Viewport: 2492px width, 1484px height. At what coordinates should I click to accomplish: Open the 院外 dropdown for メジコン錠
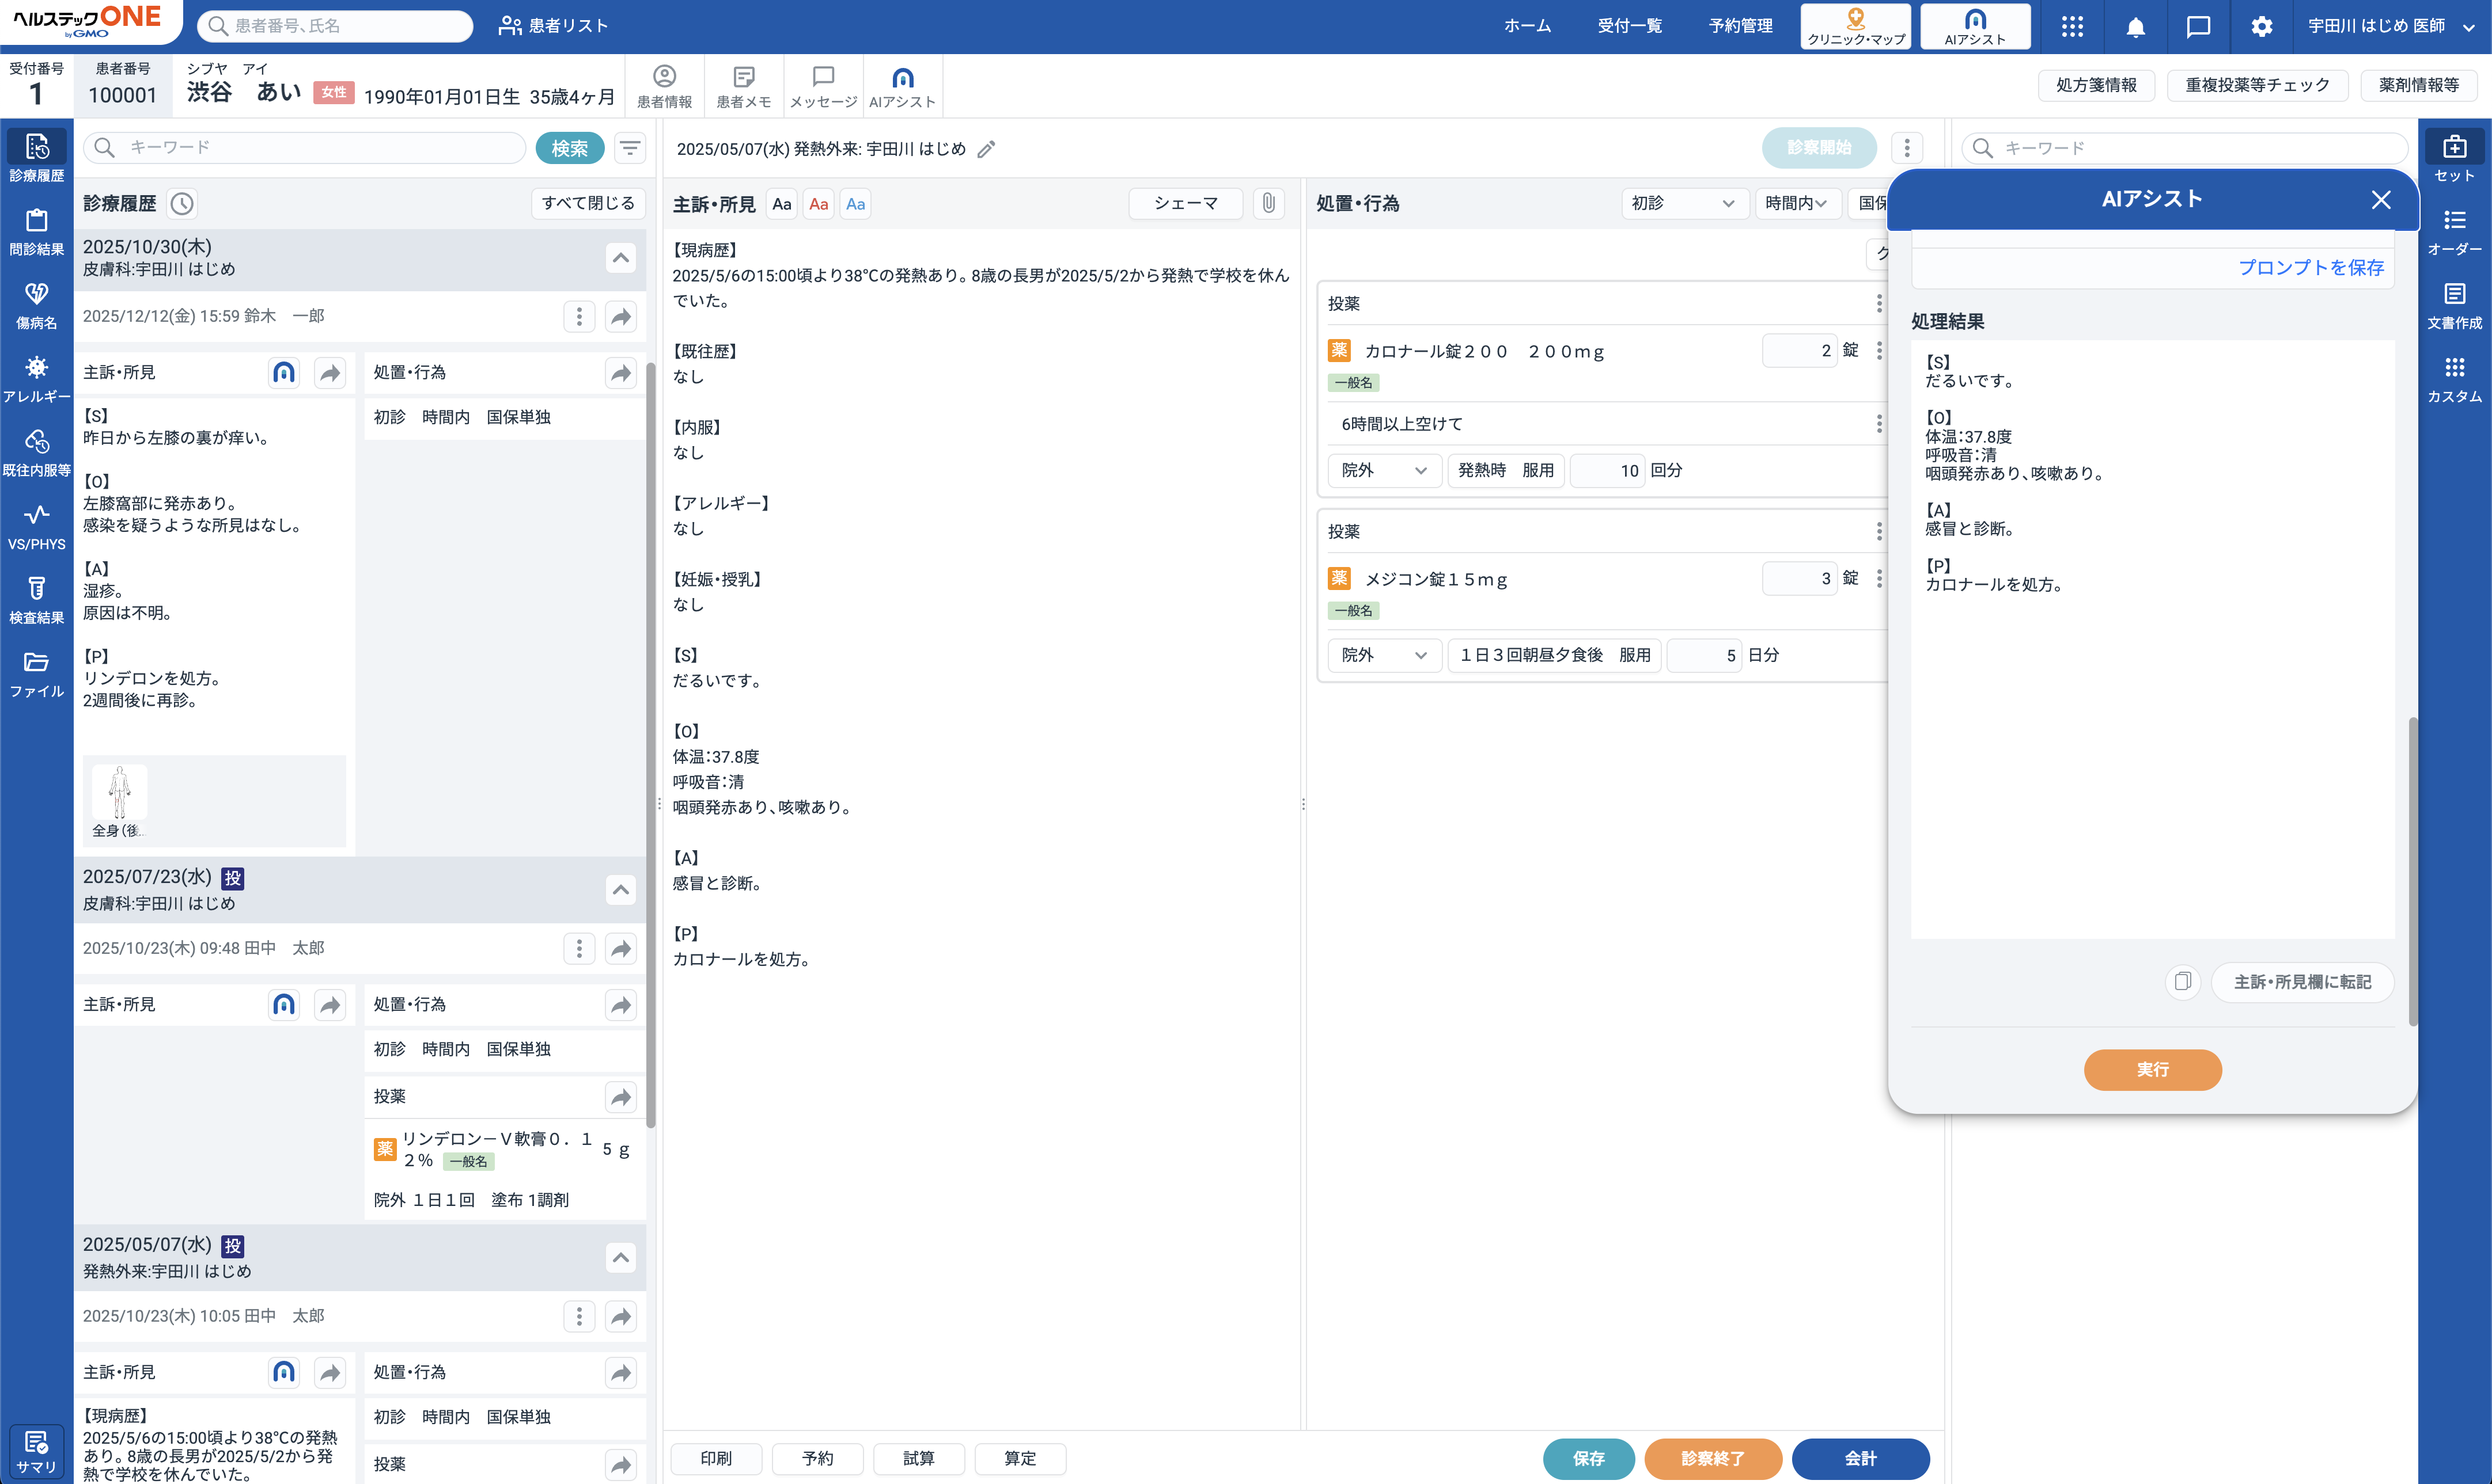pyautogui.click(x=1385, y=655)
